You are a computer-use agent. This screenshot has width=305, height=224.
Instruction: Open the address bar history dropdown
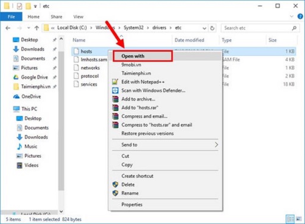[x=204, y=28]
